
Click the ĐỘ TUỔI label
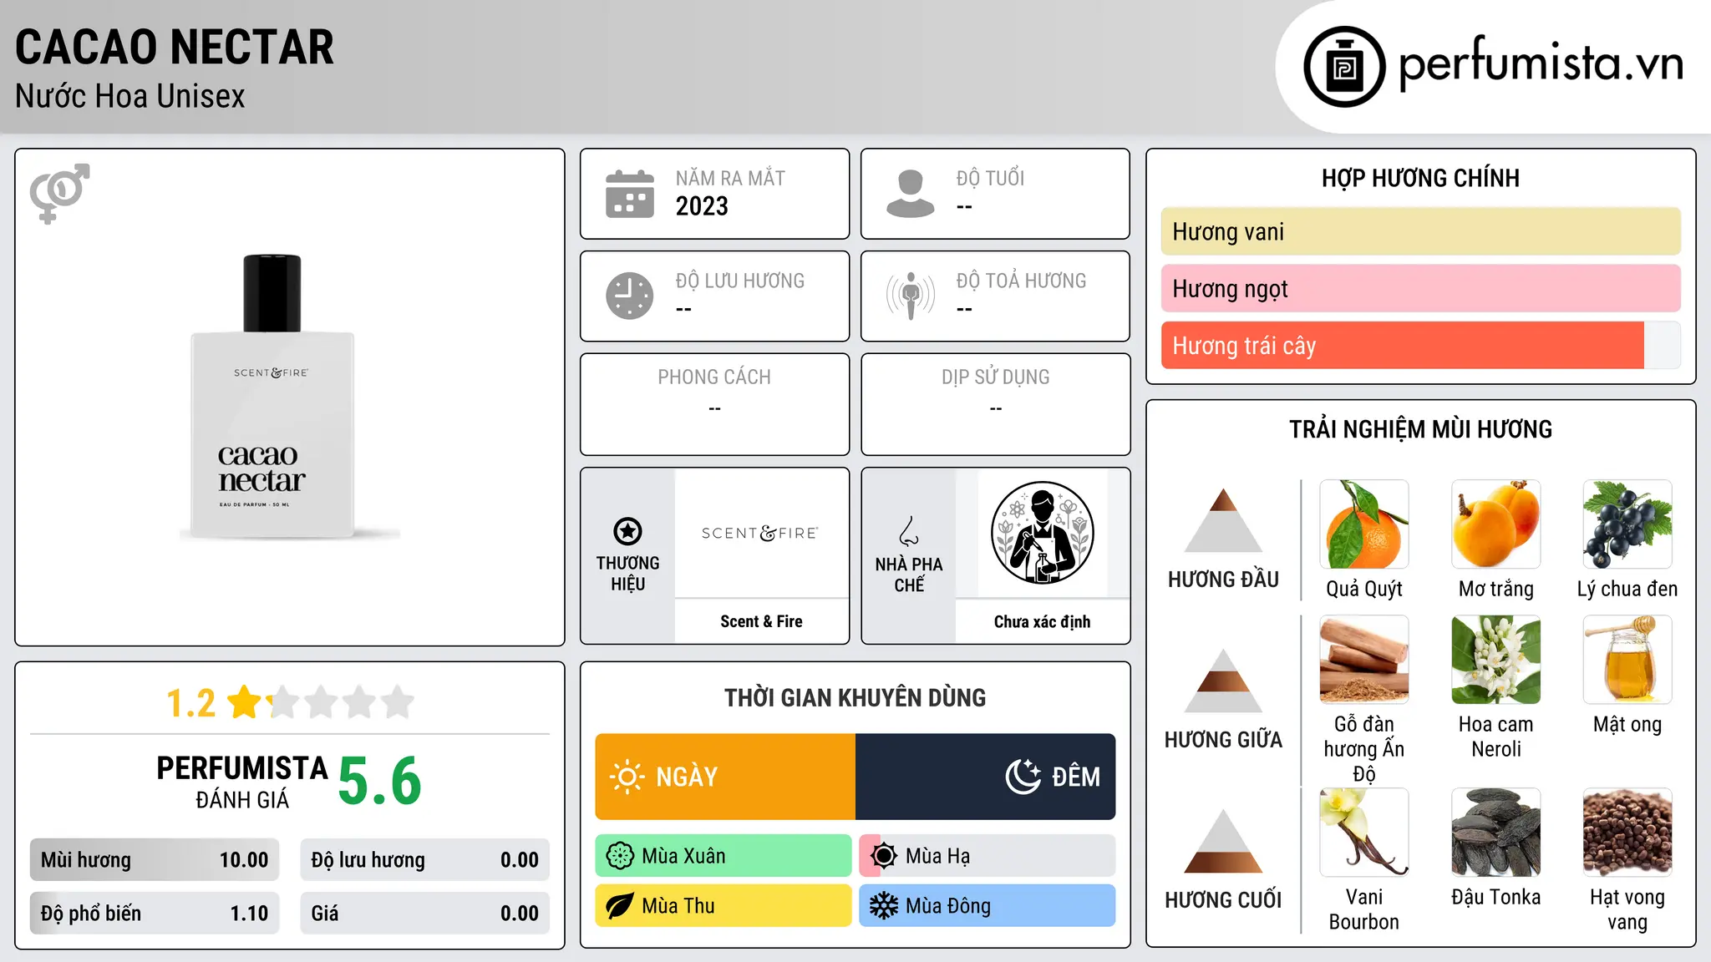(990, 178)
